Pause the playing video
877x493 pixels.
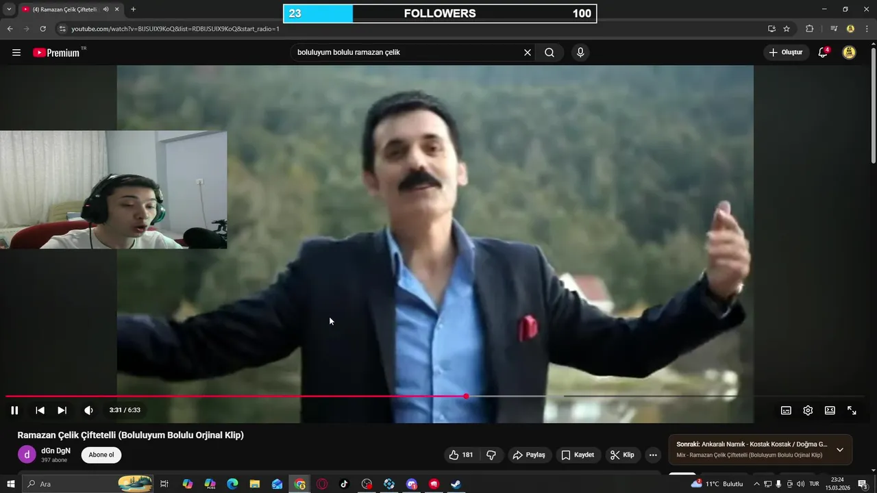14,410
